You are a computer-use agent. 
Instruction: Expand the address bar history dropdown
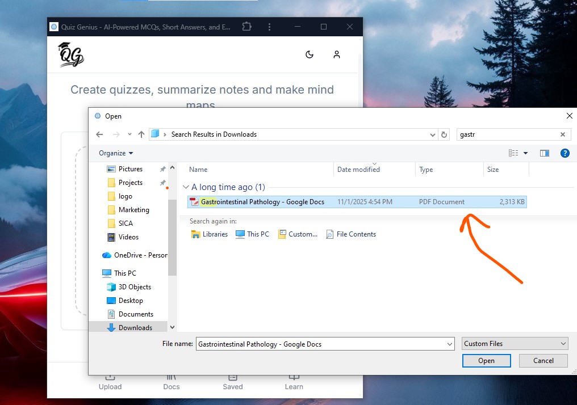(x=432, y=135)
